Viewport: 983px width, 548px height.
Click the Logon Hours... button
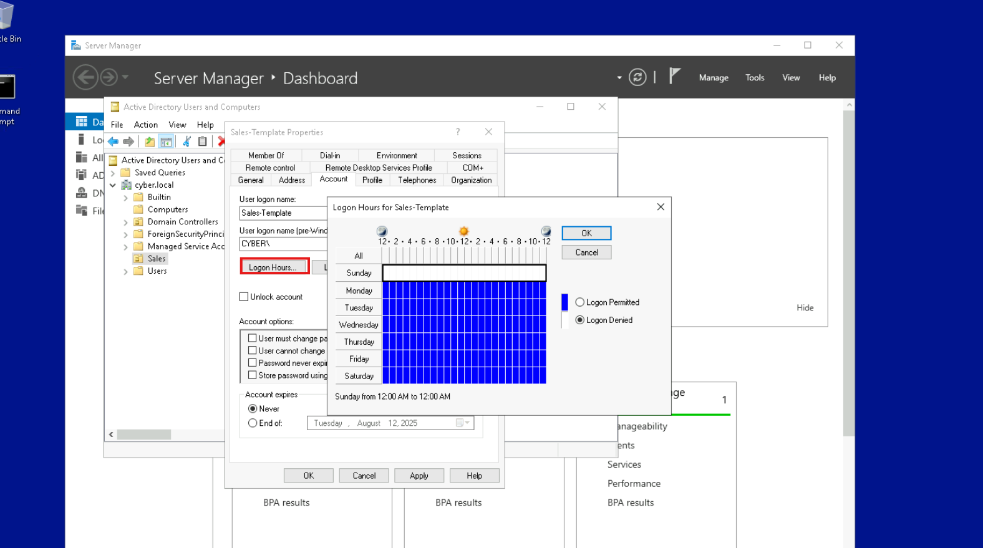274,267
